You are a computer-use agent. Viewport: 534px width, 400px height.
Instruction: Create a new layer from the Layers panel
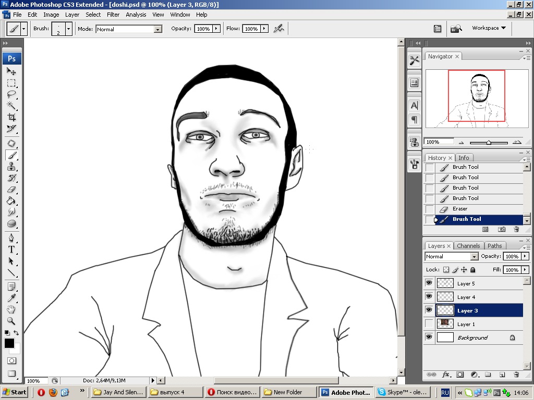click(502, 374)
